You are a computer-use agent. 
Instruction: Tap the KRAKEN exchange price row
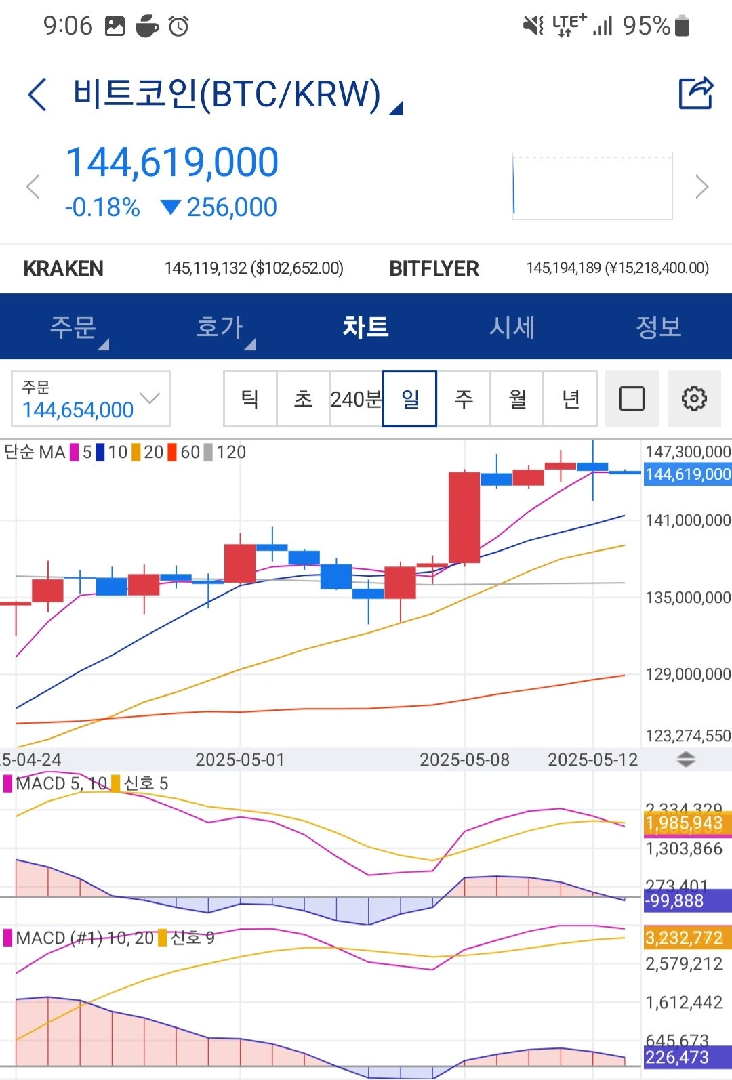click(183, 268)
